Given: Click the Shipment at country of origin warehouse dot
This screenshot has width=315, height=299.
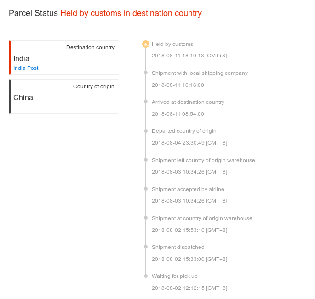Looking at the screenshot, I should click(146, 218).
